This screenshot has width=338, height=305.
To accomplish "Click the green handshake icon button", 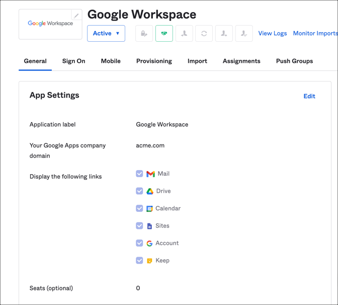I will coord(164,34).
